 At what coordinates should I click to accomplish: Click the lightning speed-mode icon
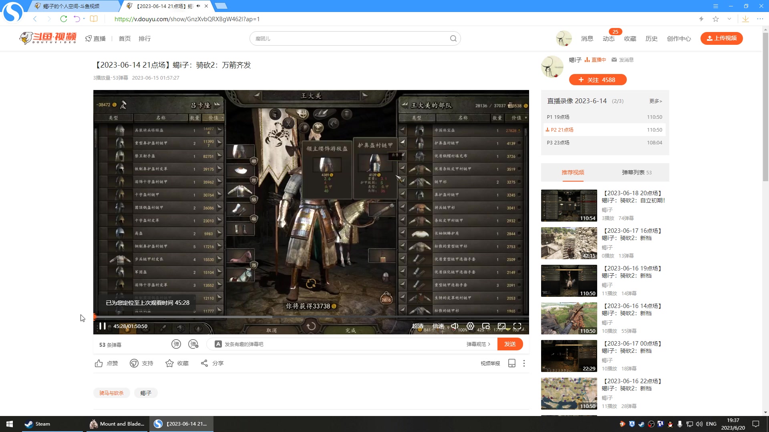coord(701,19)
